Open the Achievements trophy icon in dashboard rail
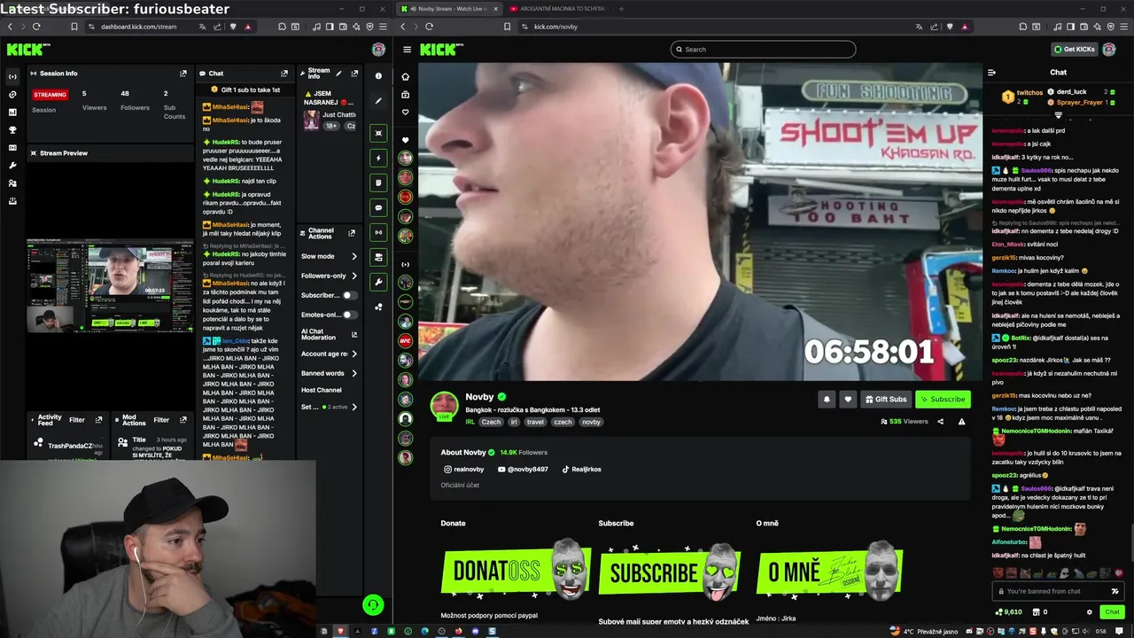This screenshot has height=638, width=1134. tap(12, 130)
